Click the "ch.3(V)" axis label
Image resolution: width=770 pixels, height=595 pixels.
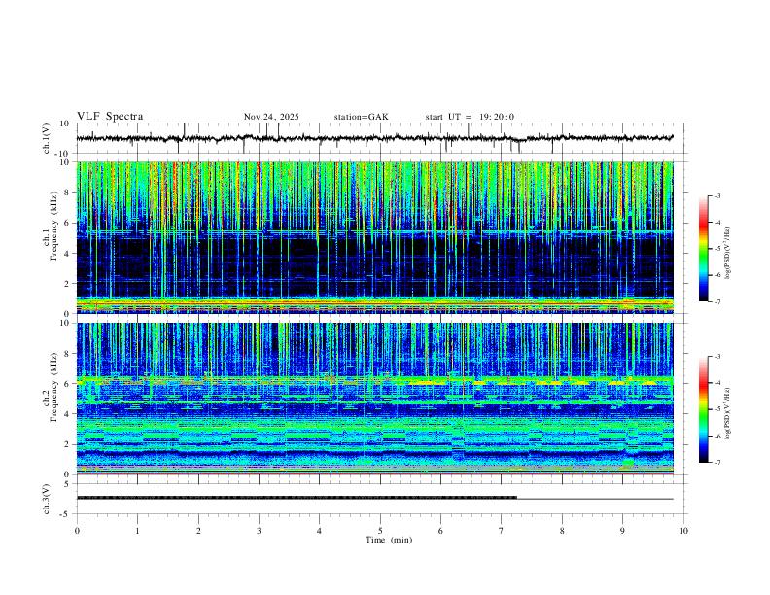coord(47,499)
